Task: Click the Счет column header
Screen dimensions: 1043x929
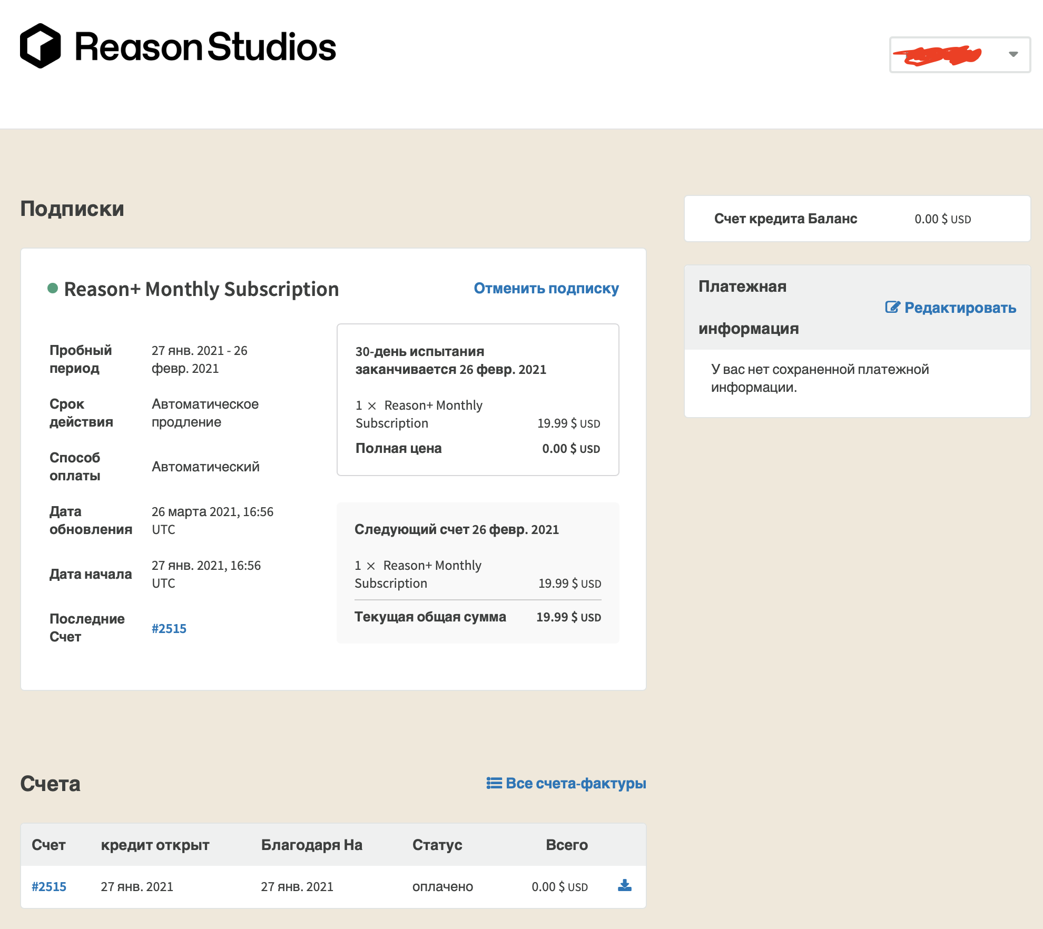Action: pyautogui.click(x=48, y=845)
